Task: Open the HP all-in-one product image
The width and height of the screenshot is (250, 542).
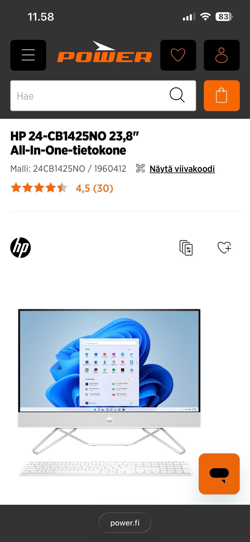Action: click(109, 392)
